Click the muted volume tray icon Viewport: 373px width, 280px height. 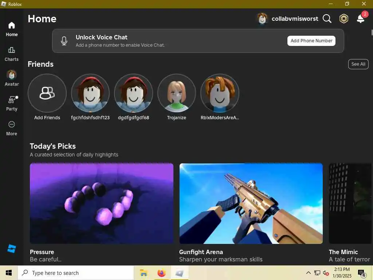[326, 273]
